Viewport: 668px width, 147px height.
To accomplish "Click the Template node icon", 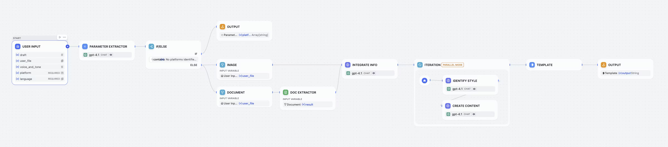I will (x=532, y=65).
